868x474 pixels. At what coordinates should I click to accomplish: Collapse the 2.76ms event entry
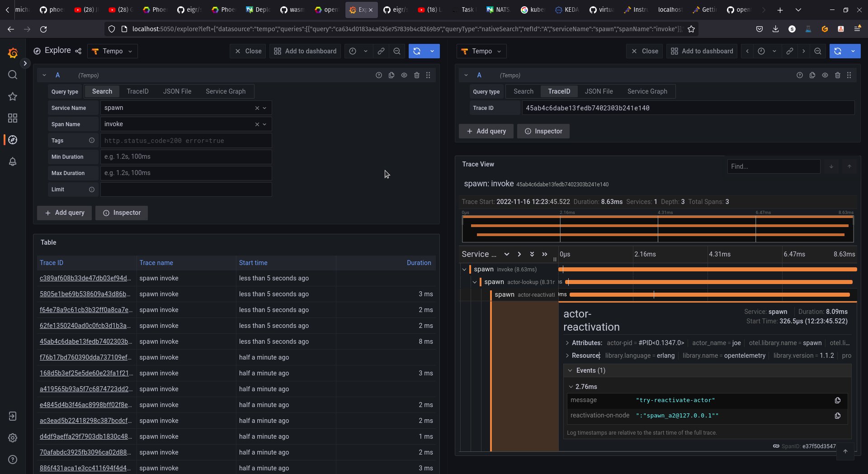(x=571, y=387)
